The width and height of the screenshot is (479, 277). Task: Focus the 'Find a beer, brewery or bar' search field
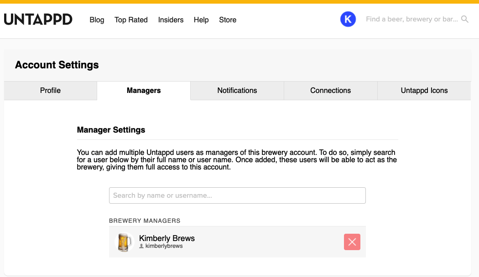(411, 19)
